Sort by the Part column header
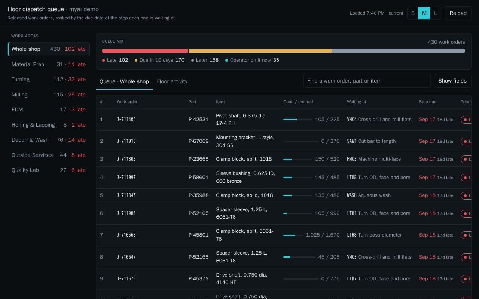Screen dimensions: 479x299 (x=192, y=102)
